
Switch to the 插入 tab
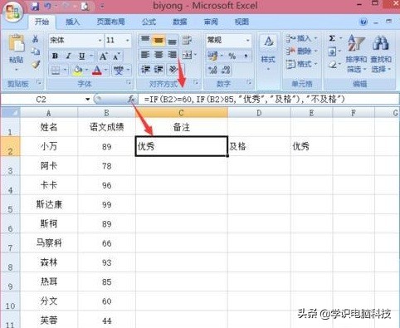72,22
